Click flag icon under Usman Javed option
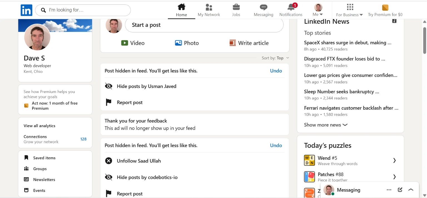Image resolution: width=427 pixels, height=198 pixels. click(x=108, y=102)
